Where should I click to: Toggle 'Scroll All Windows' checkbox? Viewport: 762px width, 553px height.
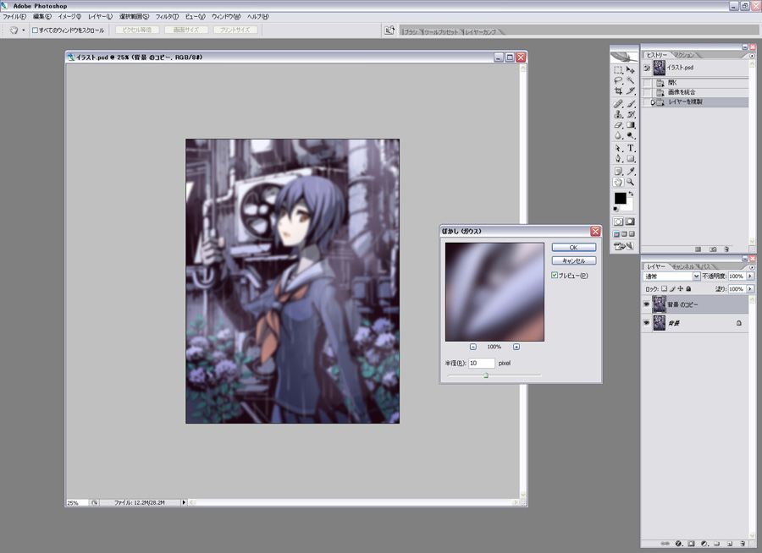click(35, 30)
